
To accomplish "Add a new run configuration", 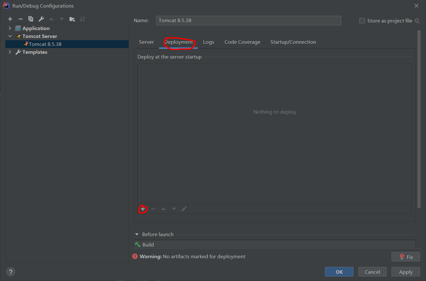I will pyautogui.click(x=10, y=19).
